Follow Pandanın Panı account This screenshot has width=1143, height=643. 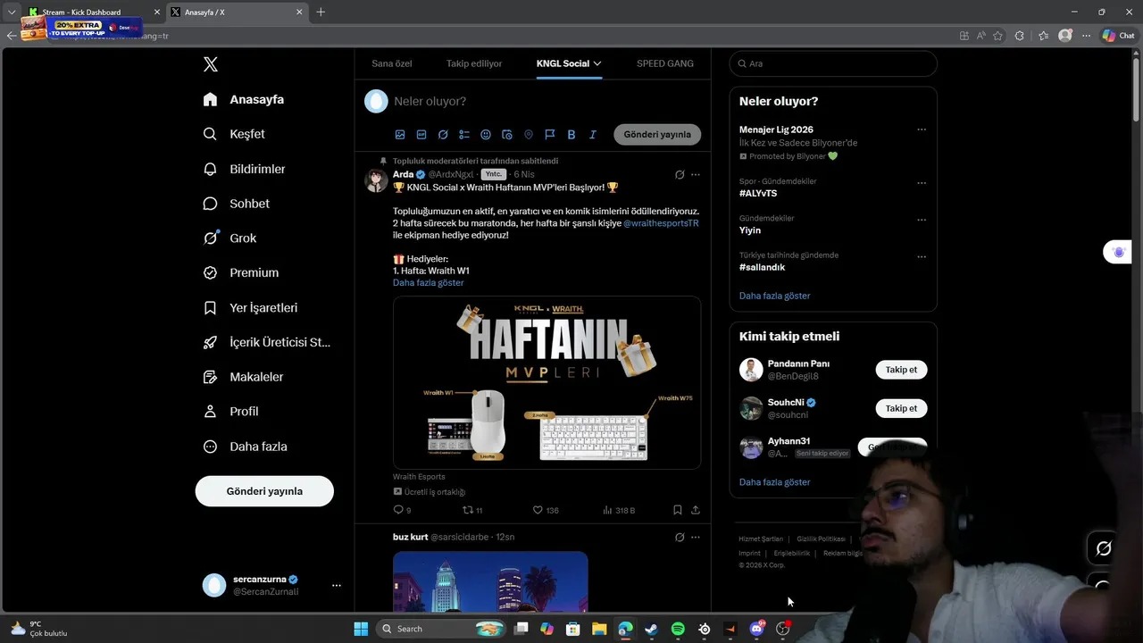901,370
